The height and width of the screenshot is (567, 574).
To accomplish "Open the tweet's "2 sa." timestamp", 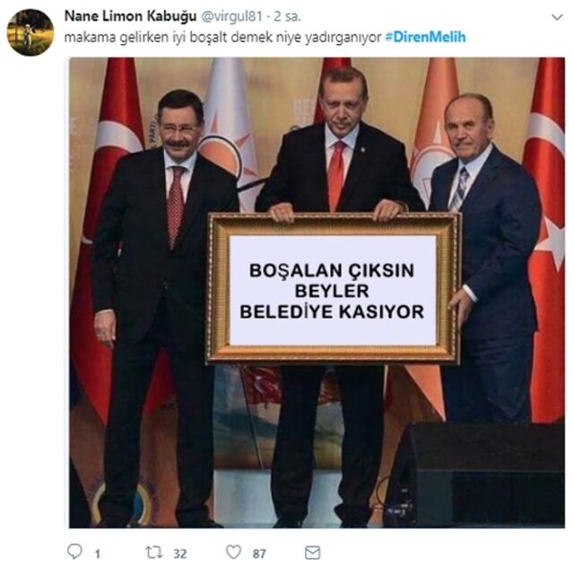I will [x=287, y=16].
